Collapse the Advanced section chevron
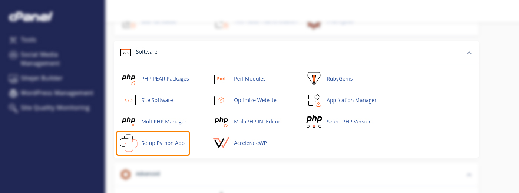Image resolution: width=519 pixels, height=193 pixels. pyautogui.click(x=469, y=174)
